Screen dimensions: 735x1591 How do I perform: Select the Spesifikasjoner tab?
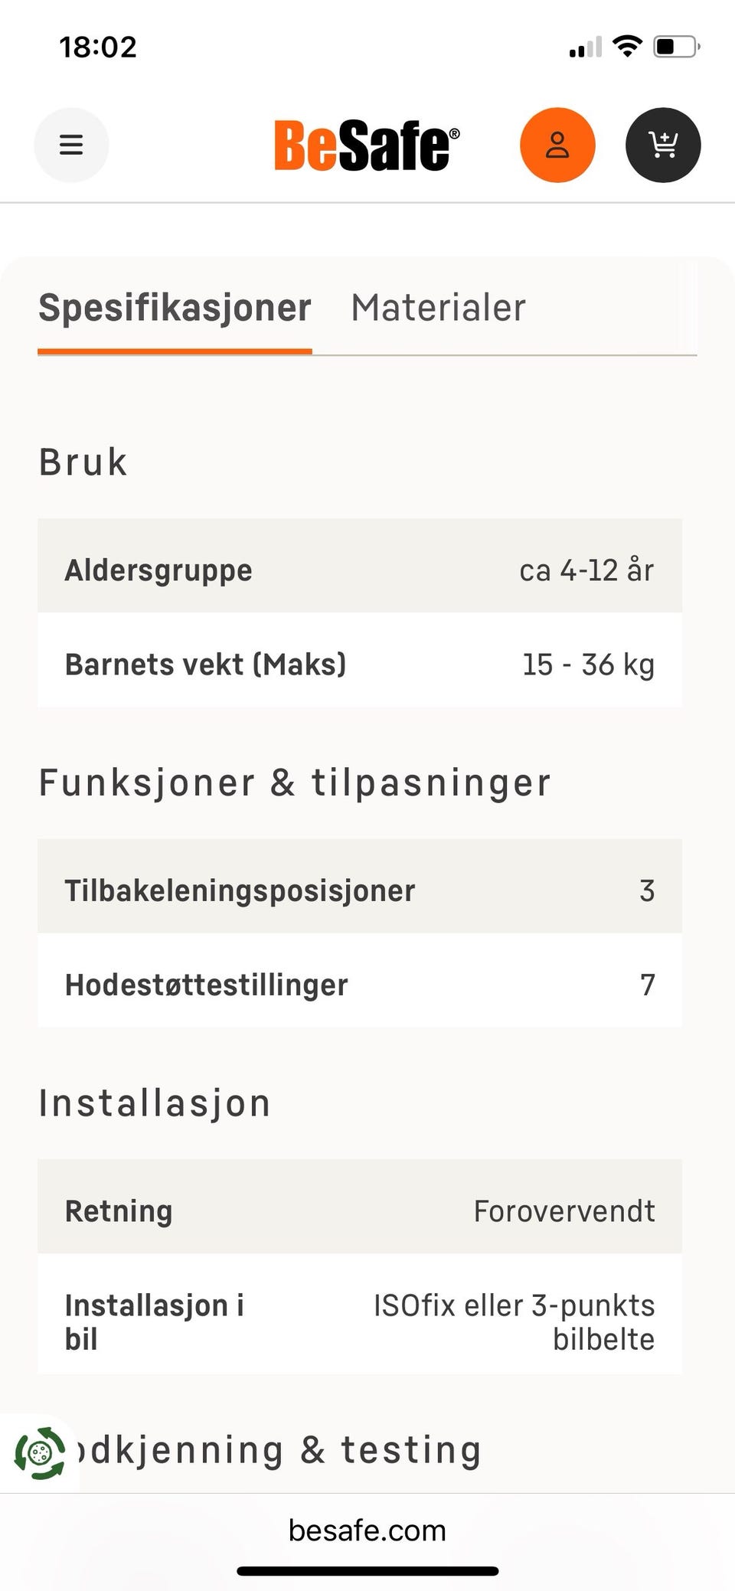(x=175, y=308)
